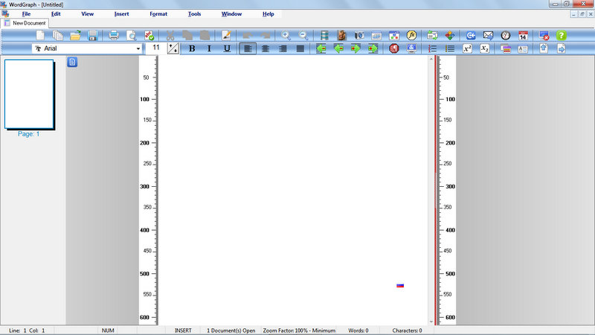This screenshot has width=595, height=335.
Task: Click the red stop-sign paragraph icon
Action: coord(394,48)
